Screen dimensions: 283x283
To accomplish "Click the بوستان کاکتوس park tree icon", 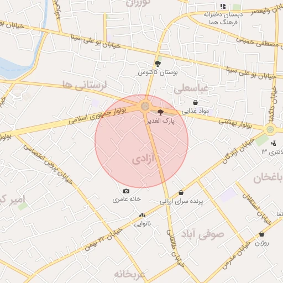I will (x=158, y=64).
